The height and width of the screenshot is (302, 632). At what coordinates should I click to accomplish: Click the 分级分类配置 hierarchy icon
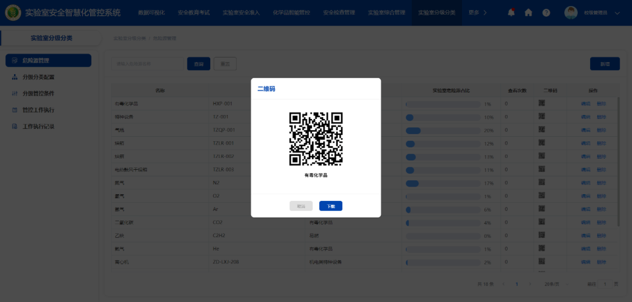tap(15, 77)
